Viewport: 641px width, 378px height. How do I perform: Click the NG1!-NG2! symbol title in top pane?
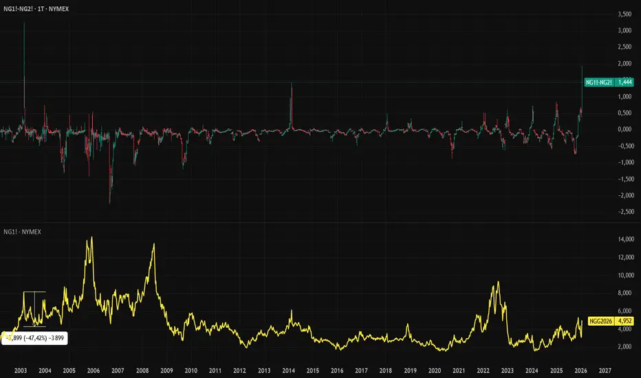click(36, 8)
